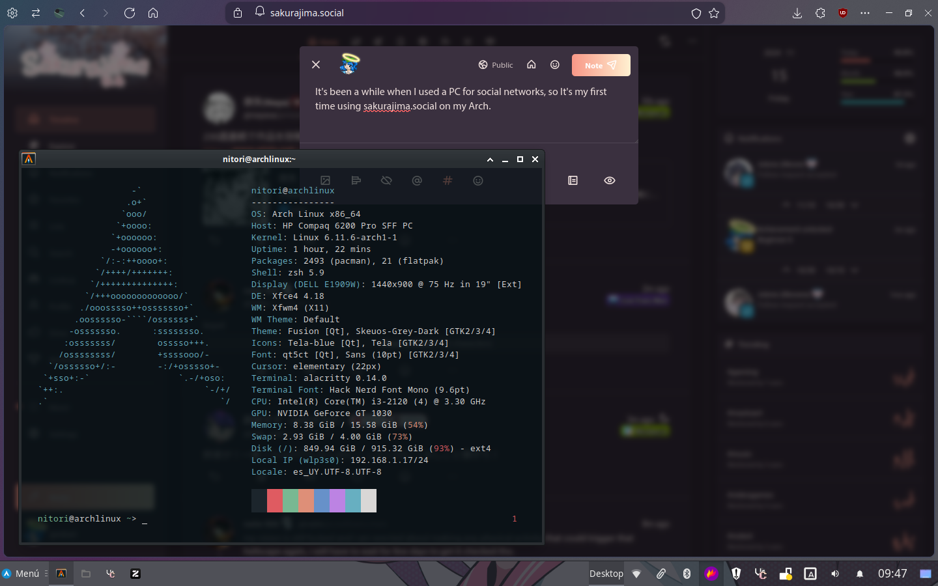View site security lock information
The height and width of the screenshot is (586, 938).
[238, 13]
